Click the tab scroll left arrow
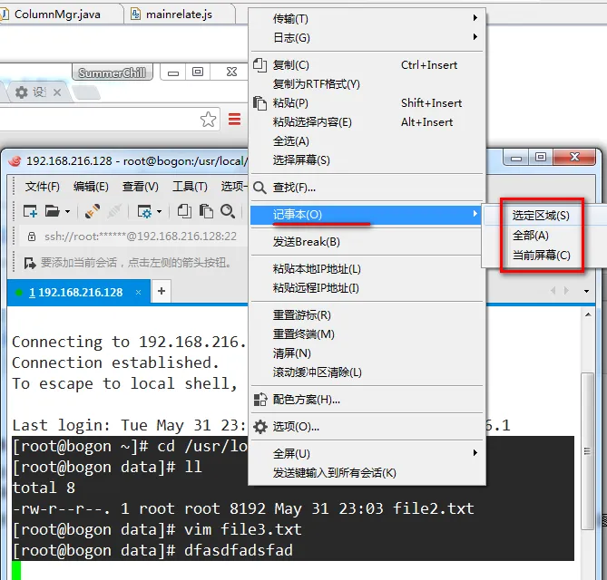 click(553, 290)
